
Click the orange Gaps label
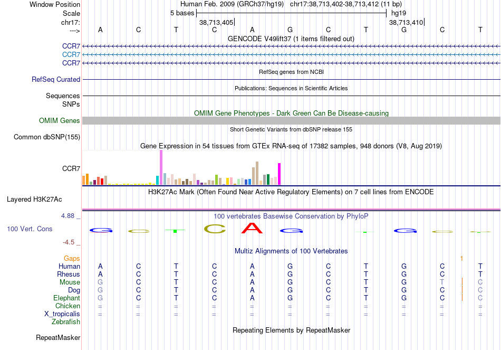(72, 258)
